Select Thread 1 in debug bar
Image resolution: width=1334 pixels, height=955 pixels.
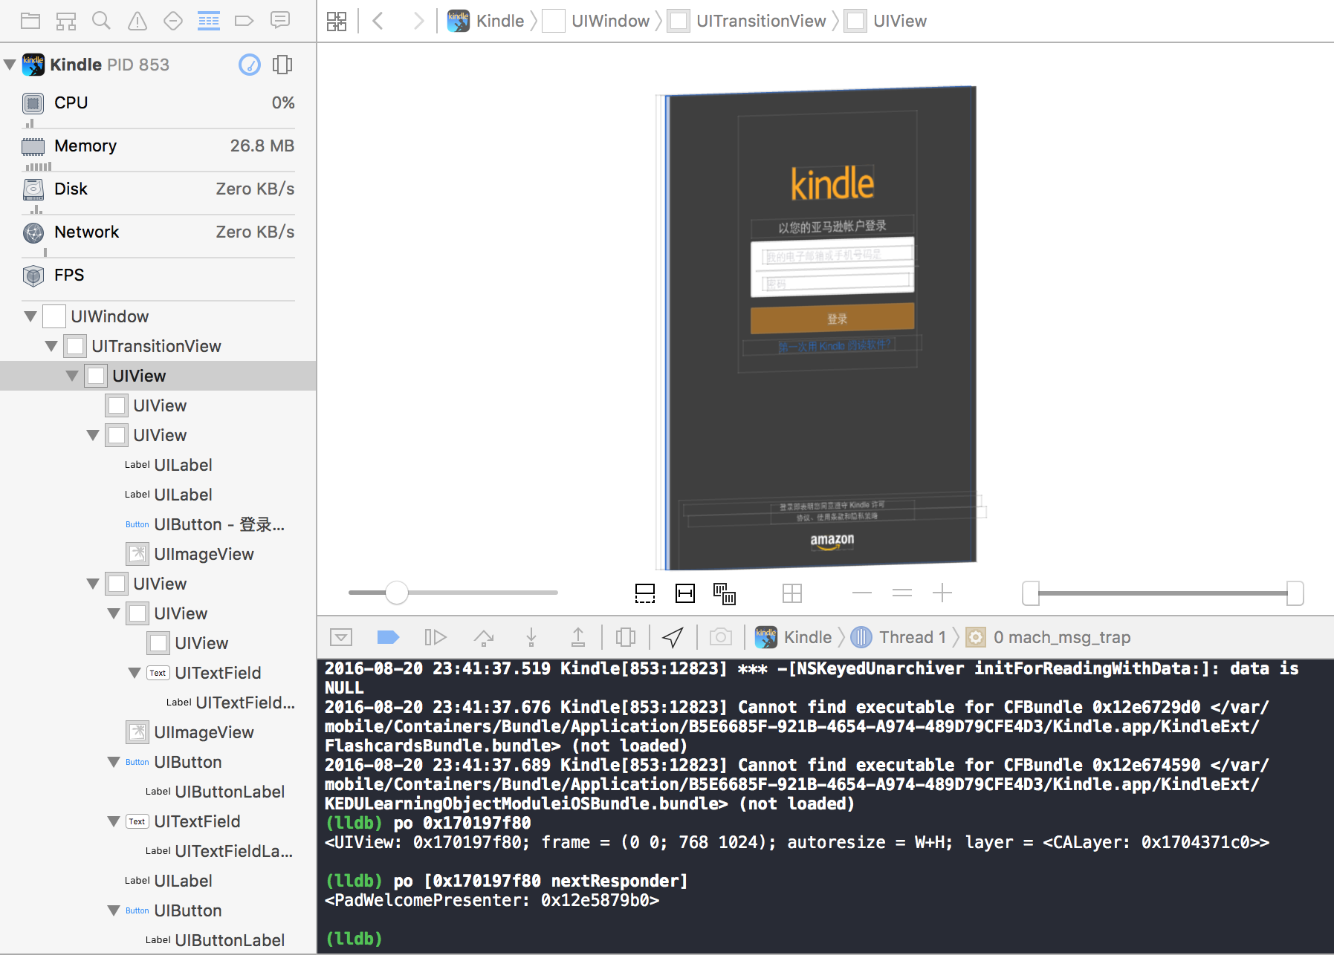[x=899, y=637]
